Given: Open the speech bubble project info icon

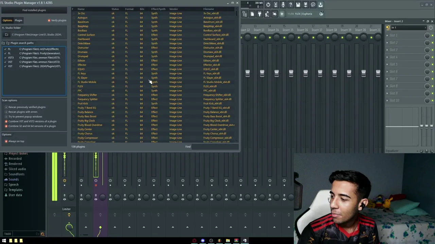Looking at the screenshot, I should [x=313, y=4].
